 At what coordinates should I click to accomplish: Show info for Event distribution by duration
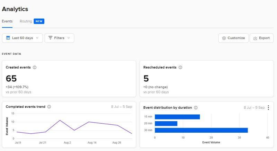point(196,108)
